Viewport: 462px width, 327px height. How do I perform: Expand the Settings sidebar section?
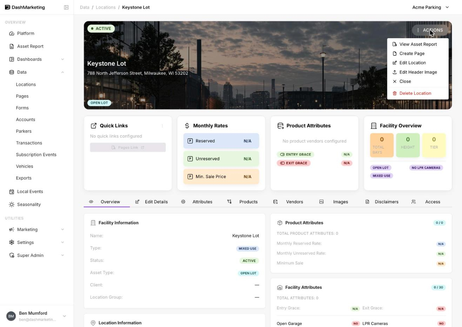[37, 243]
